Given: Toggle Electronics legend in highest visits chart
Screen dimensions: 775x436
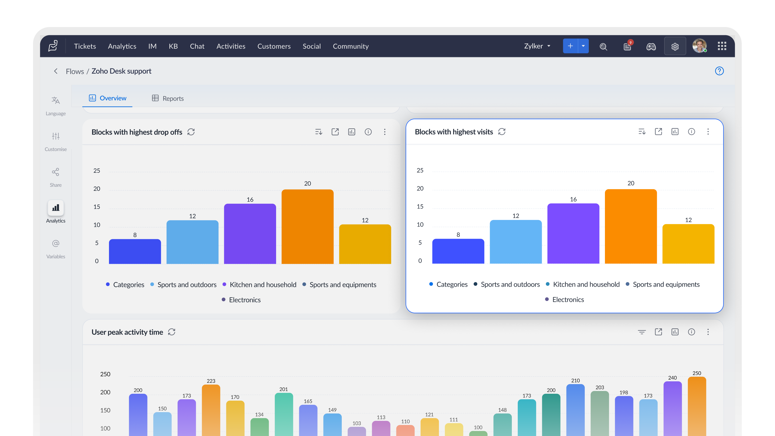Looking at the screenshot, I should tap(565, 300).
